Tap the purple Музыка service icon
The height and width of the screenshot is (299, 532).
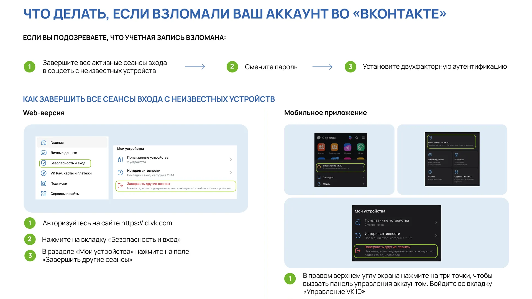[347, 147]
